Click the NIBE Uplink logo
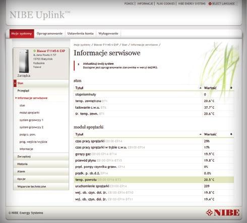Screen dimensions: 247x223 coord(40,15)
